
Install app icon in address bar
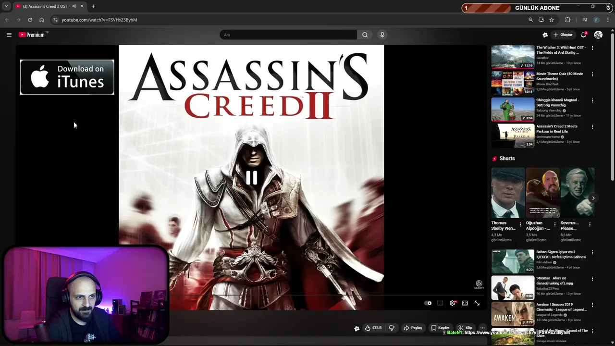pyautogui.click(x=541, y=20)
